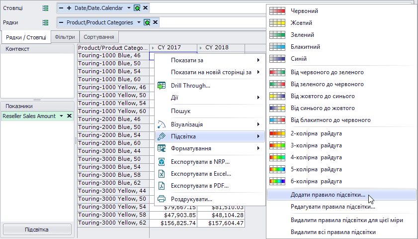This screenshot has width=418, height=239.
Task: Open the Візуалізація submenu
Action: coord(210,124)
